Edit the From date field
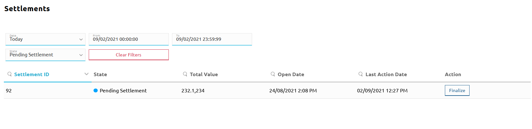532x129 pixels. pos(128,39)
